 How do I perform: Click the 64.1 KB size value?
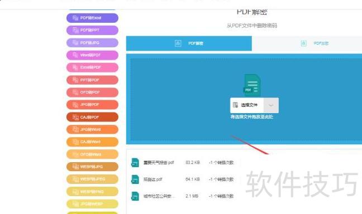(193, 179)
